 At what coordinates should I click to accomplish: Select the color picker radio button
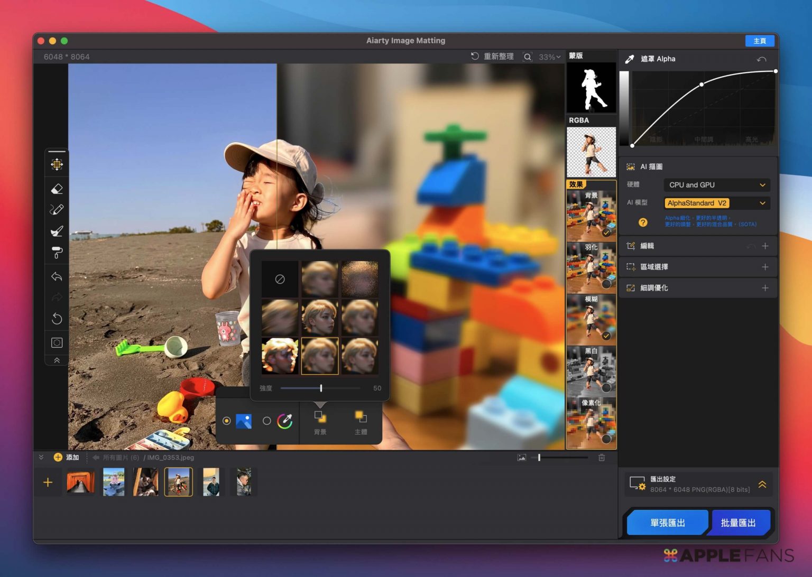point(267,421)
